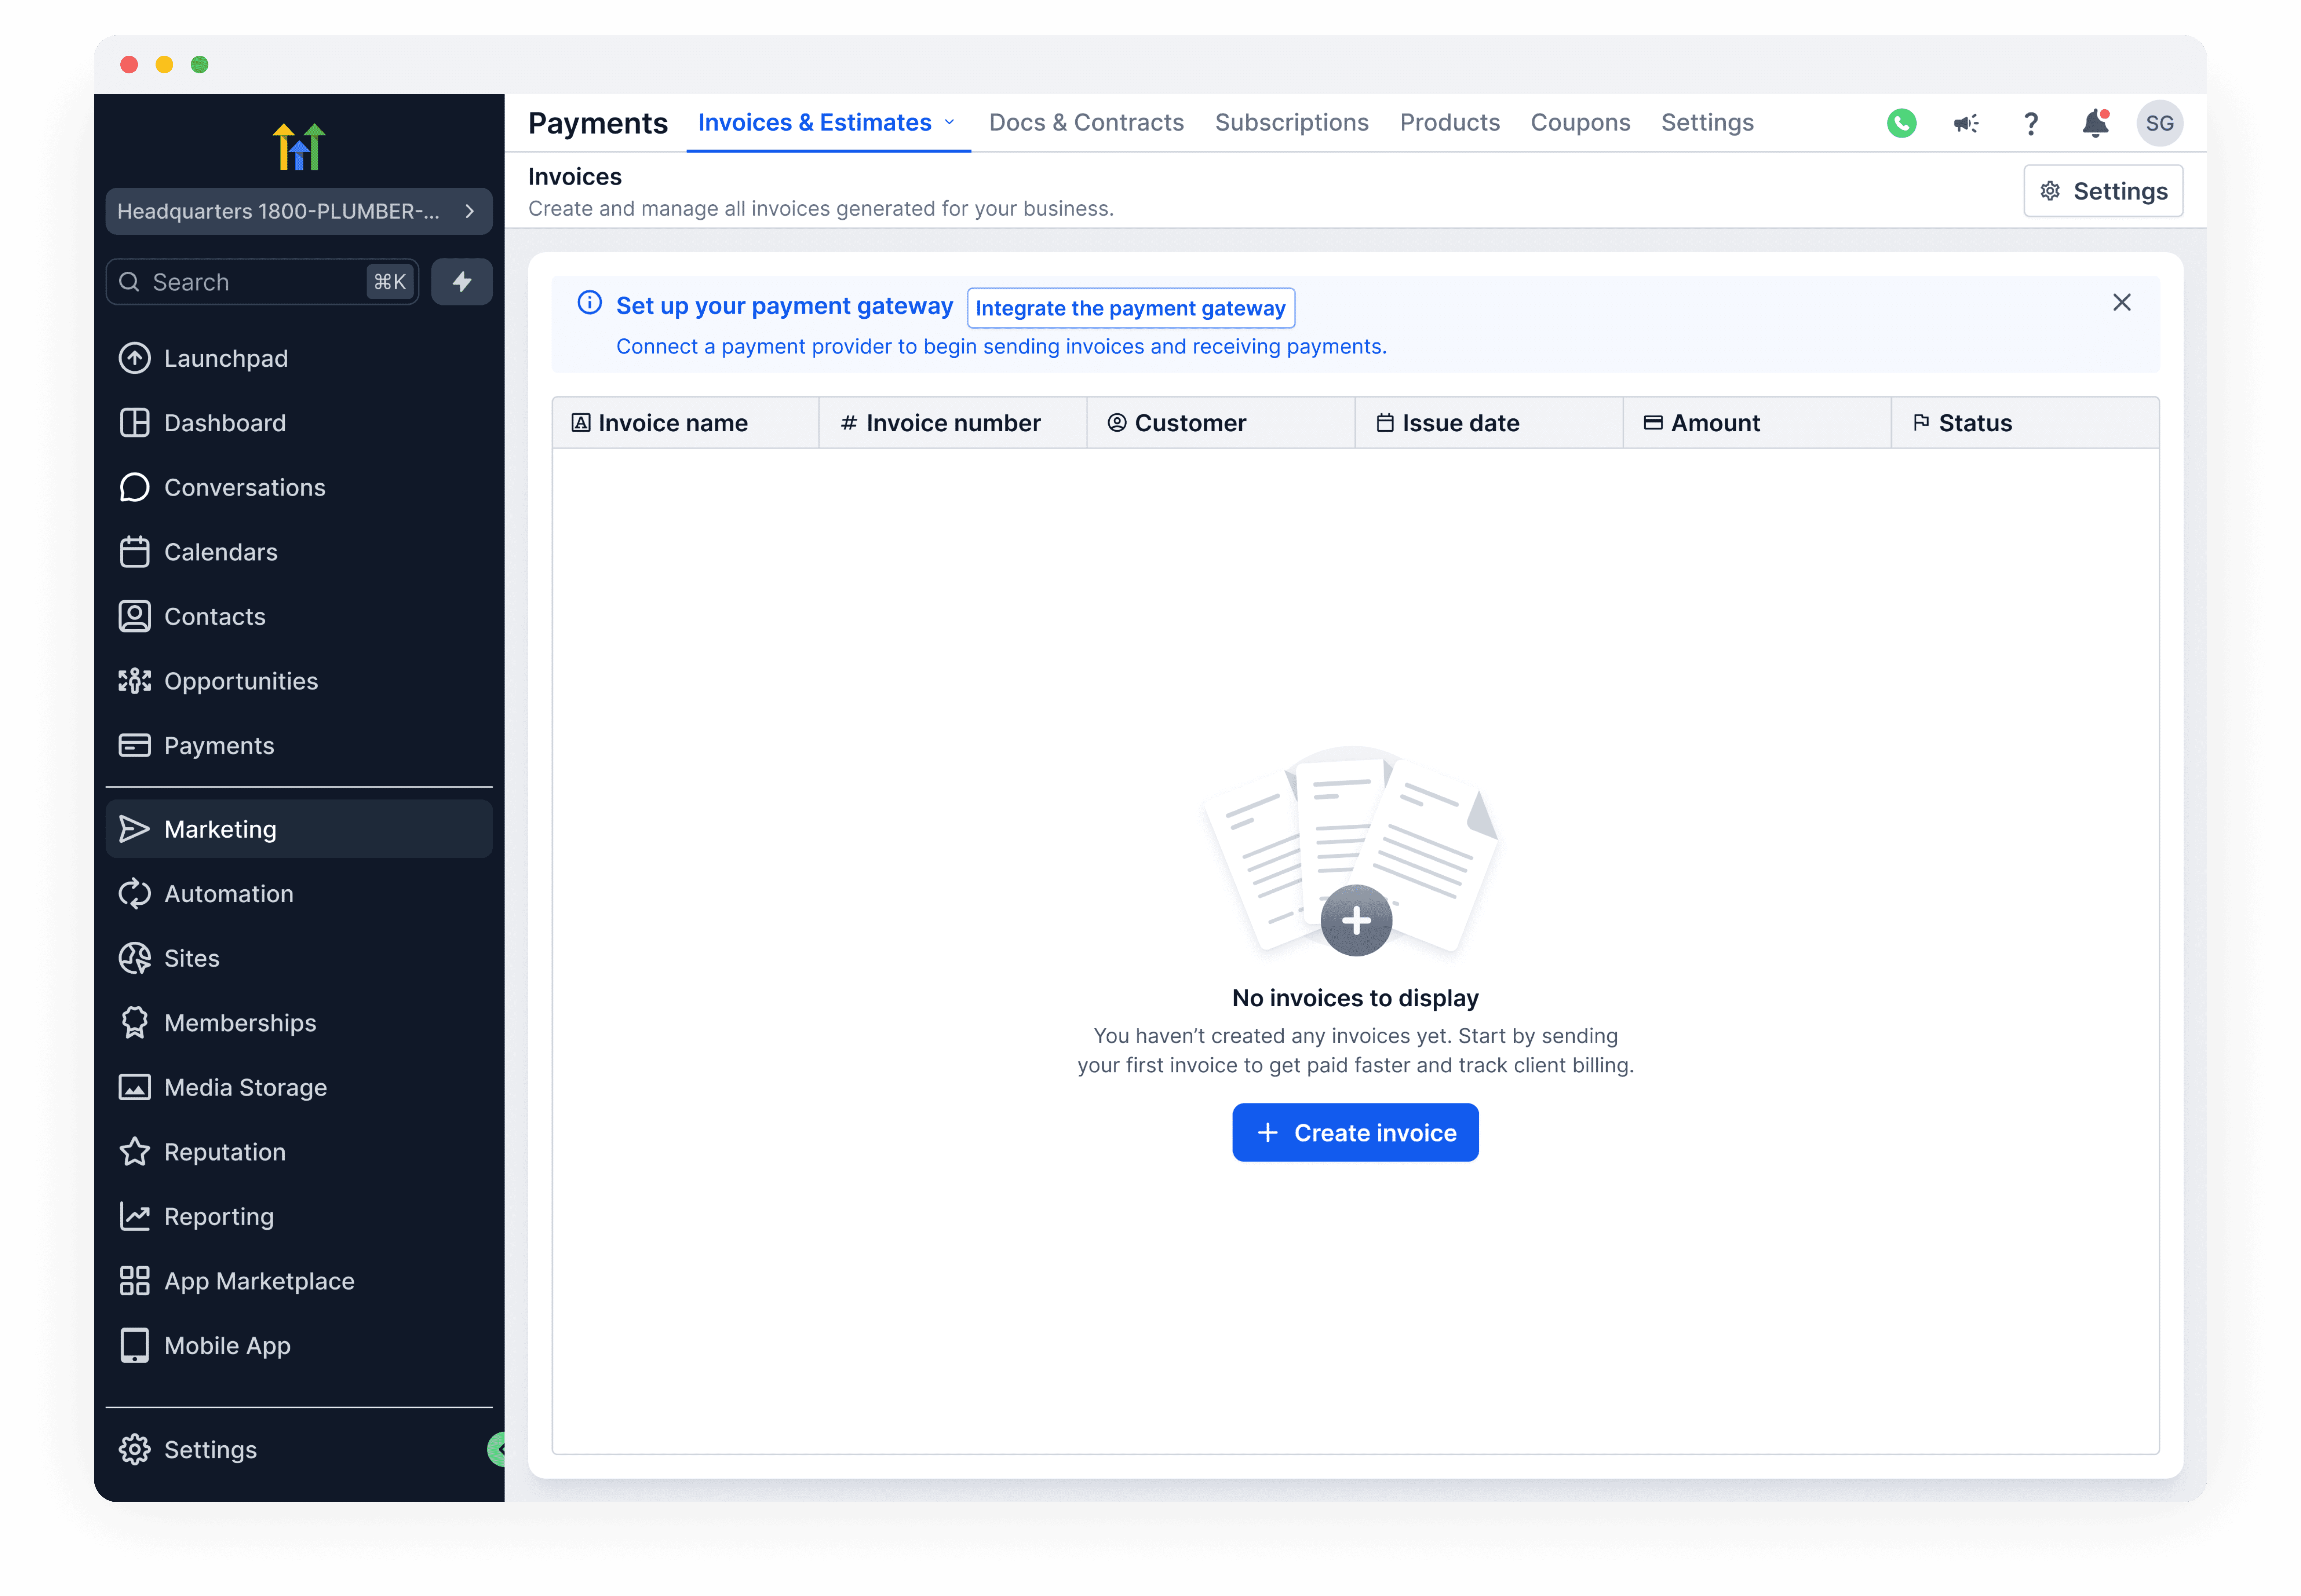Switch to the Docs & Contracts tab
The height and width of the screenshot is (1596, 2301).
(x=1086, y=122)
